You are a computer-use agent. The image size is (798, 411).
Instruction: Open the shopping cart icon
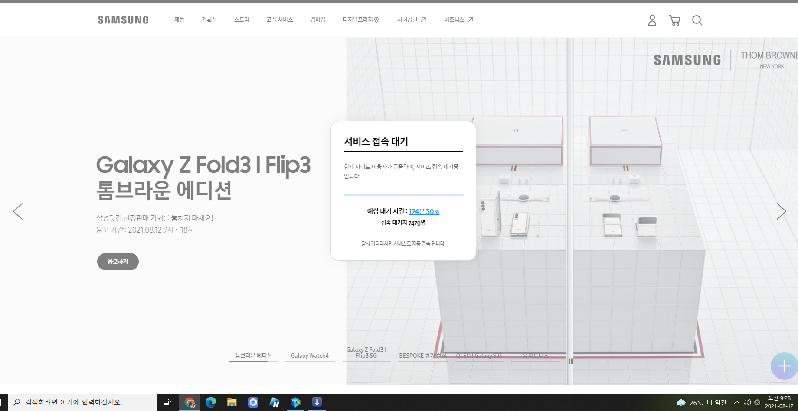674,20
